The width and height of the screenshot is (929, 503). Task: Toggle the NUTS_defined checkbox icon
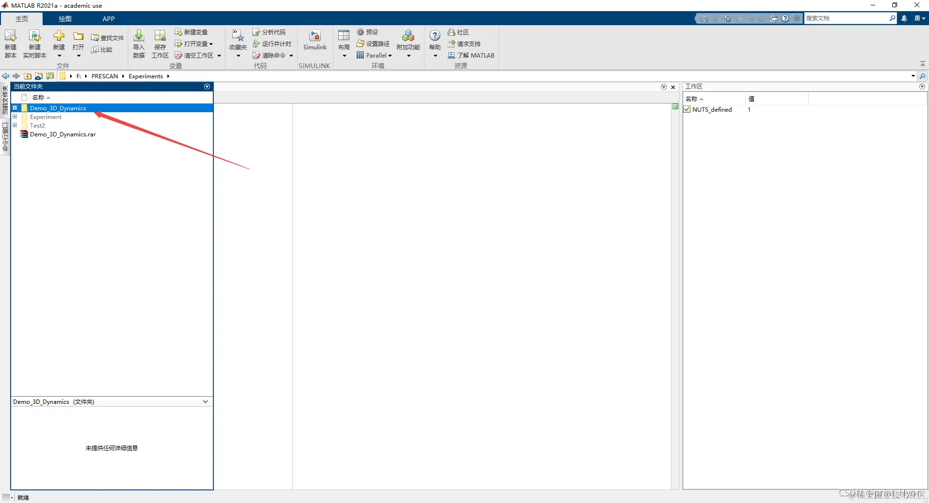[687, 109]
